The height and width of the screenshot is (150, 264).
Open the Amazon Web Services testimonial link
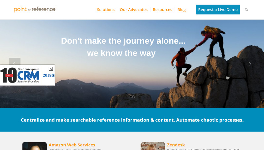pos(72,145)
